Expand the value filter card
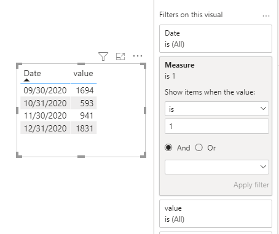279x234 pixels. coord(216,214)
